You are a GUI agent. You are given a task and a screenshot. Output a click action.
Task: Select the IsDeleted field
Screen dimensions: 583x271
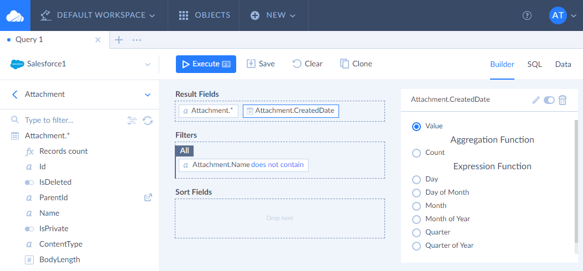[55, 182]
